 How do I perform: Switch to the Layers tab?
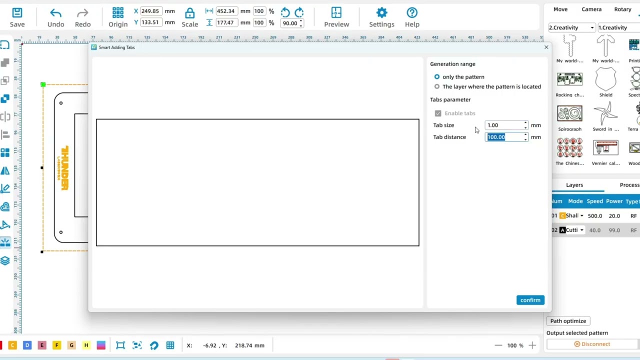(574, 185)
